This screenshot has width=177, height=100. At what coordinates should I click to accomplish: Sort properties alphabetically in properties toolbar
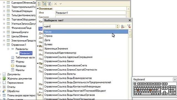[x=39, y=4]
